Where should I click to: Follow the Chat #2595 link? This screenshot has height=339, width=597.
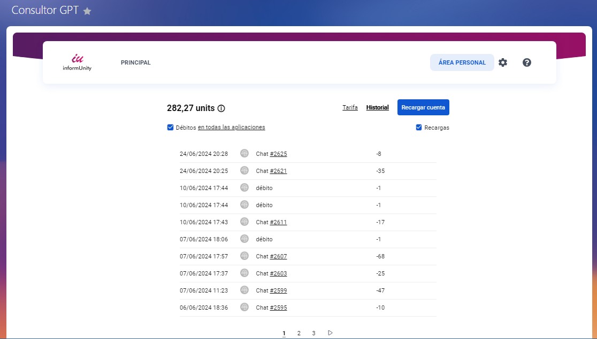coord(278,308)
